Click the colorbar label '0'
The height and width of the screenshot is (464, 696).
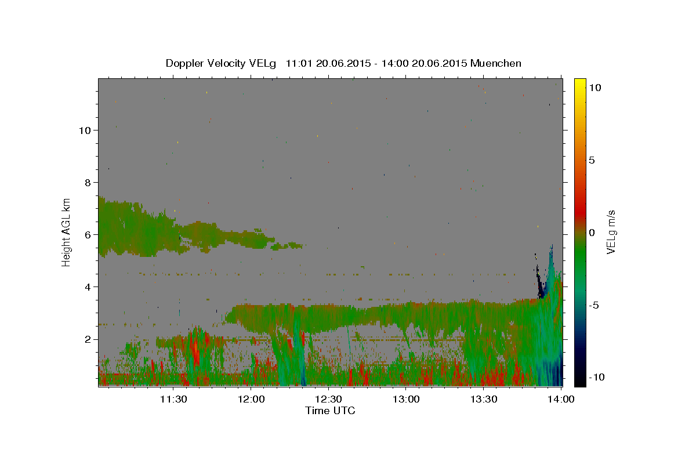pos(592,232)
